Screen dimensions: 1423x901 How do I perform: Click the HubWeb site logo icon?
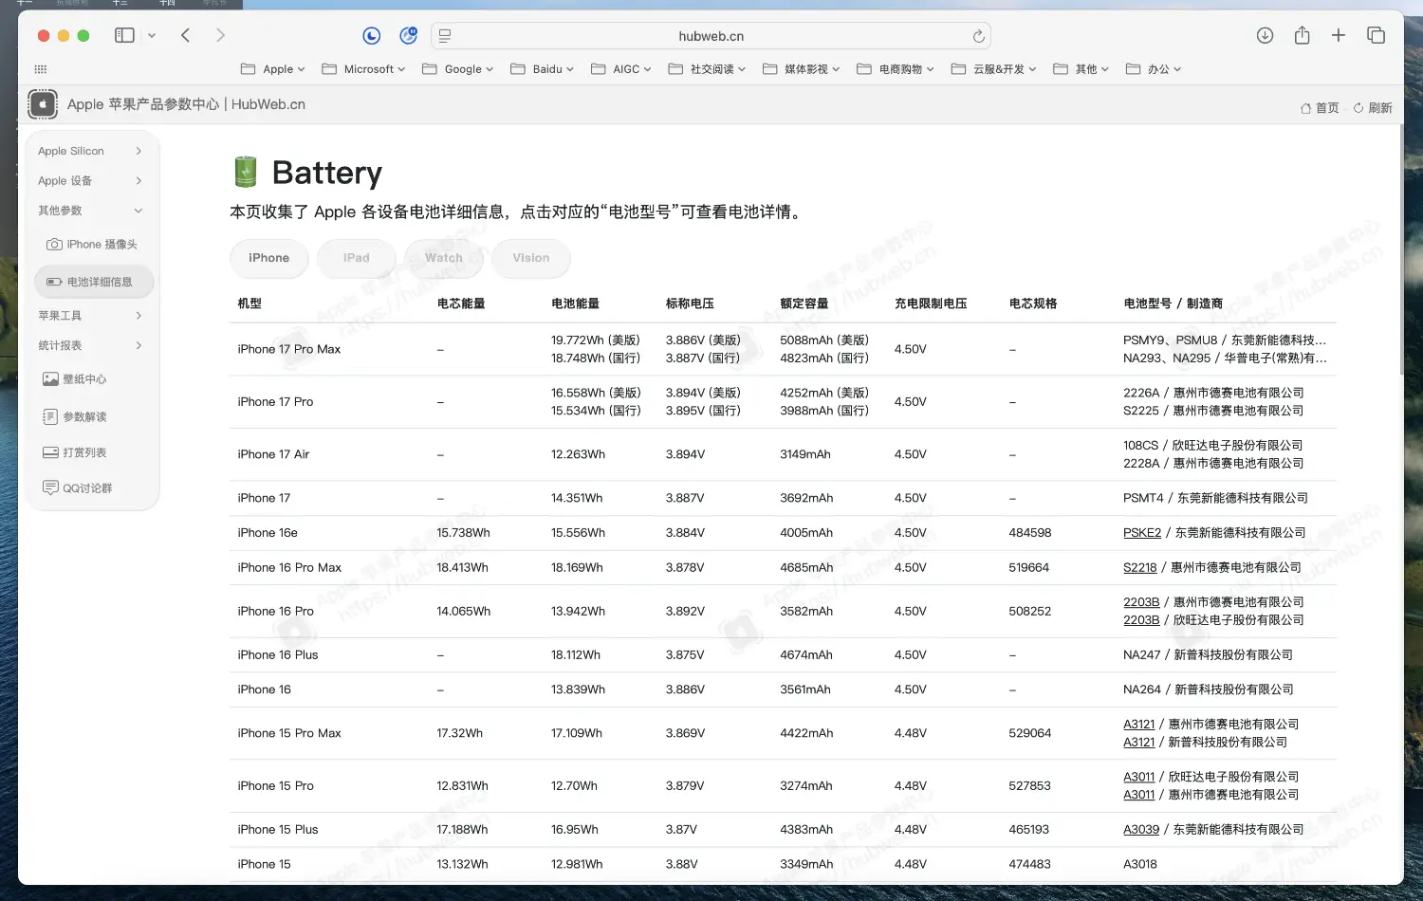43,104
